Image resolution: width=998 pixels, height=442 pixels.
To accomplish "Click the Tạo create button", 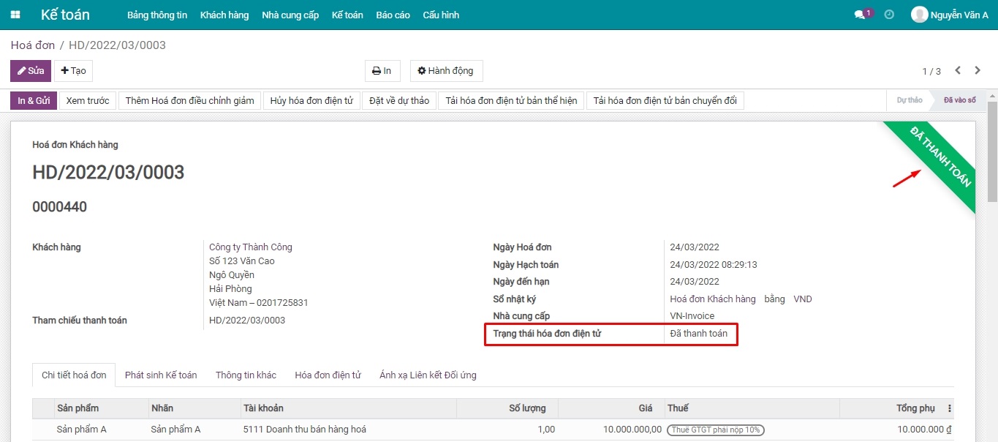I will click(73, 71).
